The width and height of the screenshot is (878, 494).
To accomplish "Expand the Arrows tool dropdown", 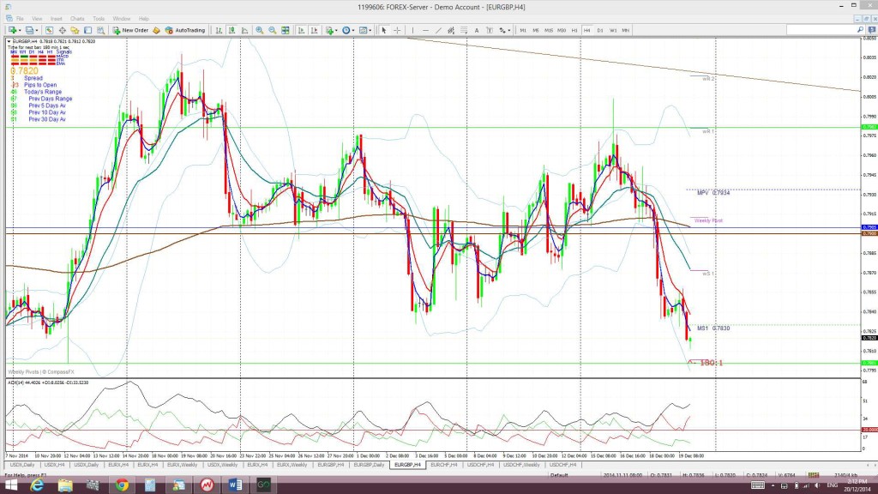I will pos(509,30).
